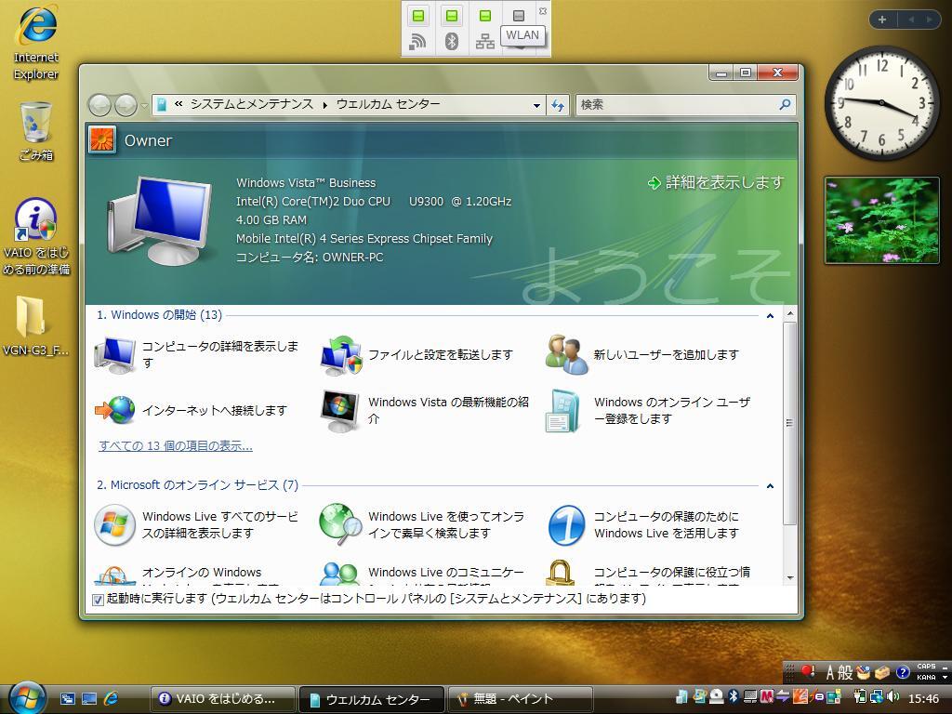This screenshot has width=952, height=714.
Task: Click the scrollbar down arrow in Welcome Center
Action: click(x=790, y=578)
